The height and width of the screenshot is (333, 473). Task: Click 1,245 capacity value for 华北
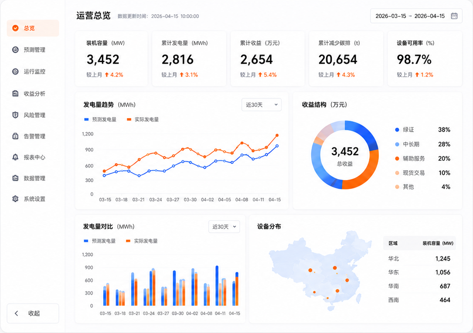[443, 258]
